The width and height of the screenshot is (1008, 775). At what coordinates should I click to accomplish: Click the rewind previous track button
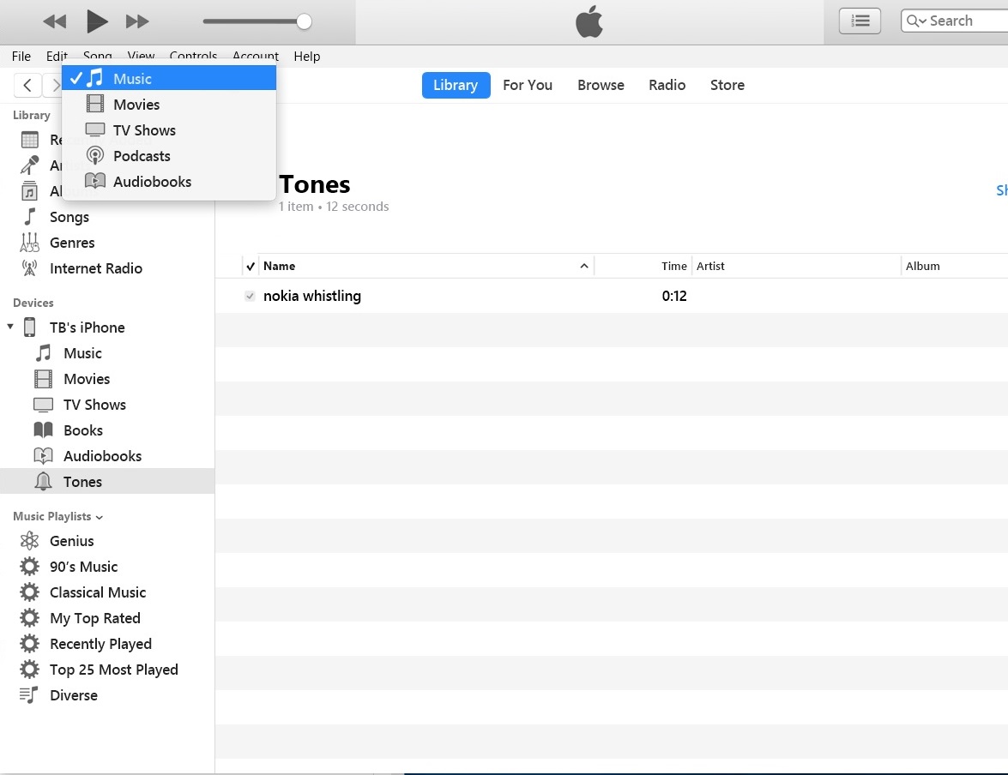[55, 21]
